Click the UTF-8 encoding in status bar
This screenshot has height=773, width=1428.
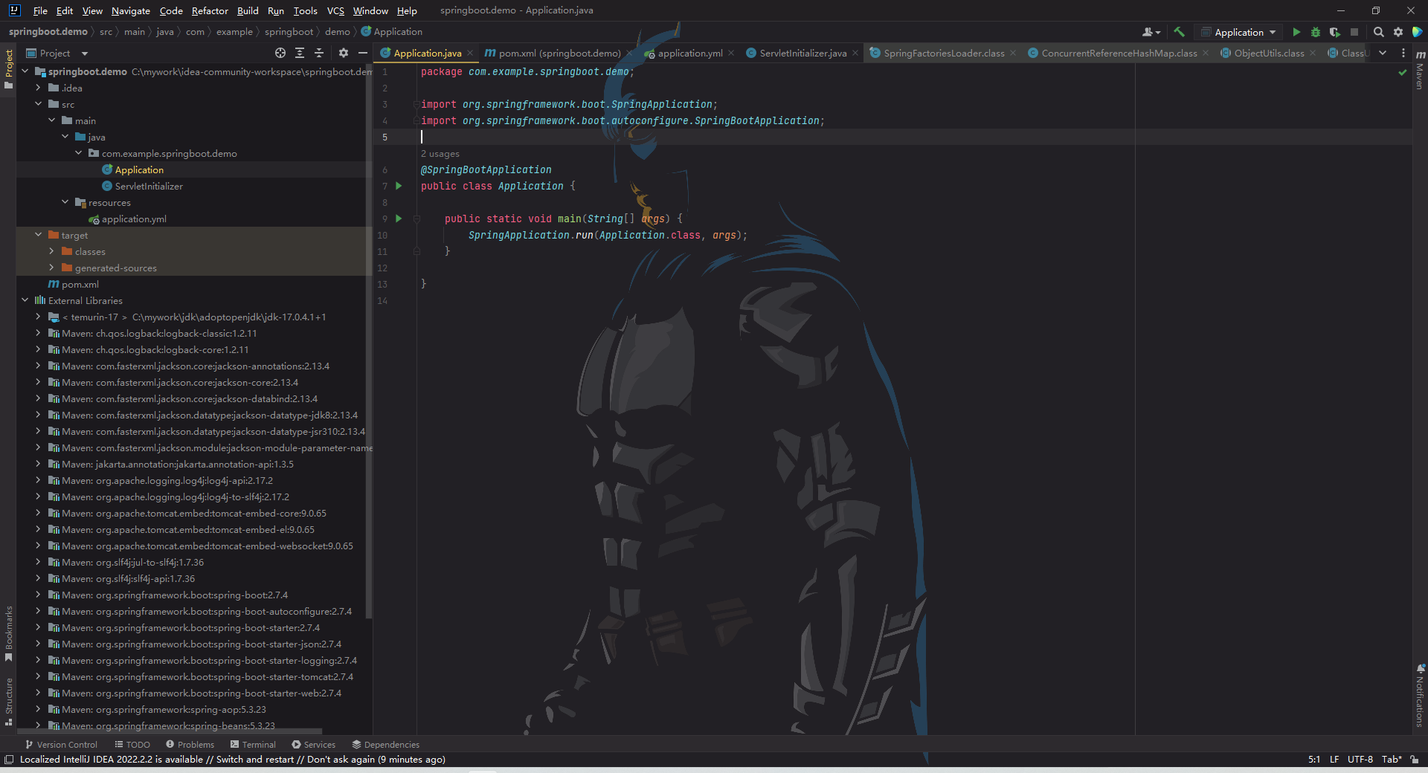(x=1360, y=759)
